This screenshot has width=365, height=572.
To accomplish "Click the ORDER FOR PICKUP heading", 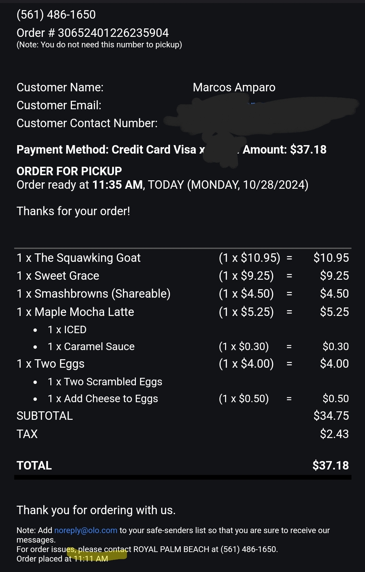I will [x=69, y=171].
